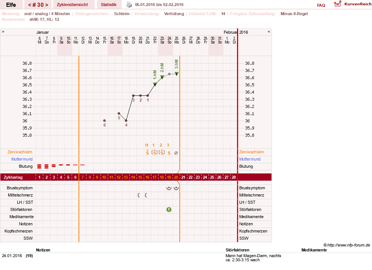Select cycle day 28 in Zyklustag bar

(234, 177)
